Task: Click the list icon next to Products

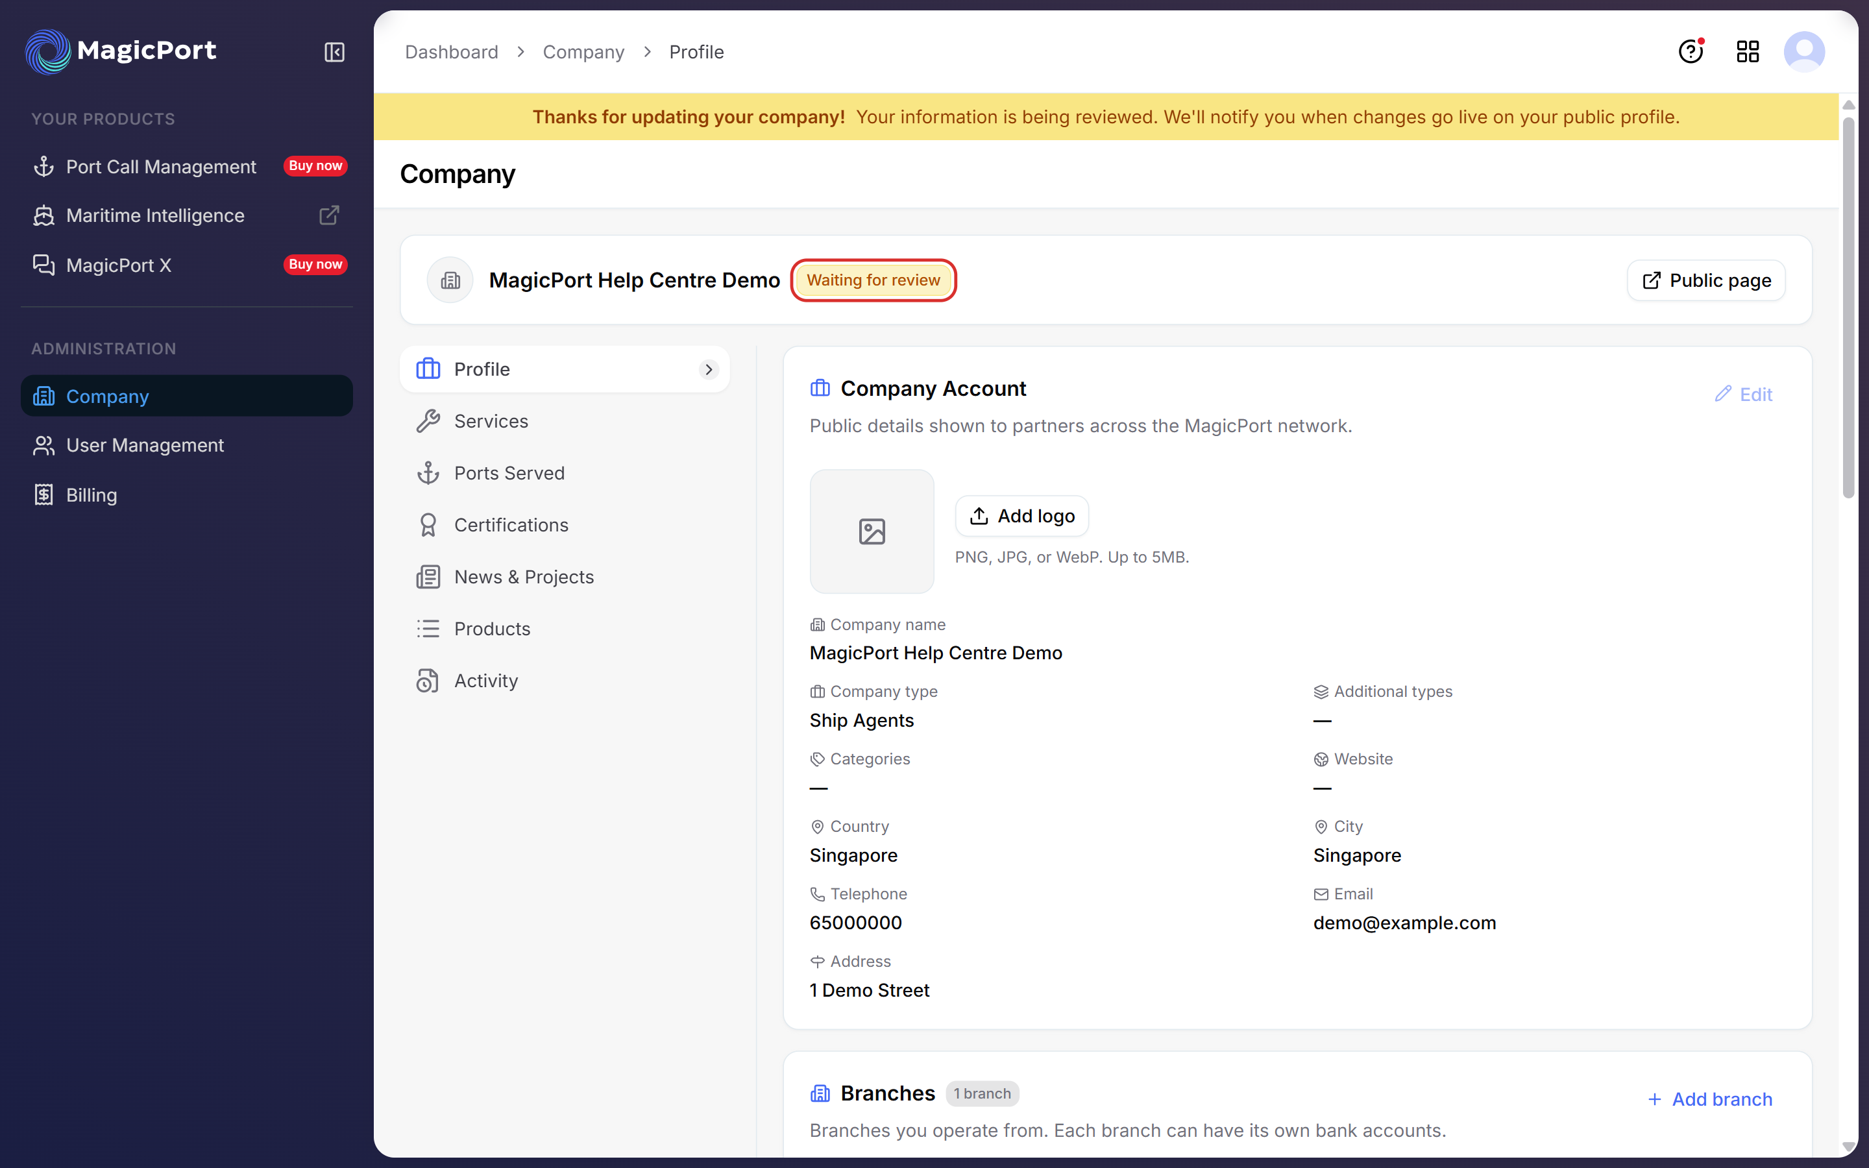Action: [x=428, y=628]
